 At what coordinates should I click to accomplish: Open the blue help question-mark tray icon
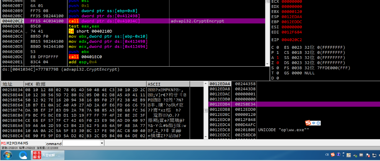[339, 155]
